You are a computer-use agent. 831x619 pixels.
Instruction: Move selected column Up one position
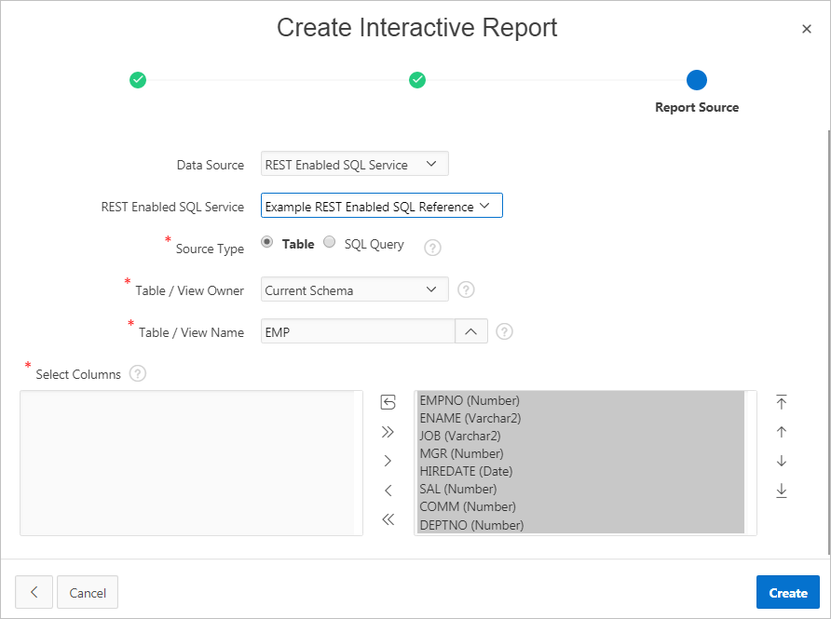click(x=782, y=432)
